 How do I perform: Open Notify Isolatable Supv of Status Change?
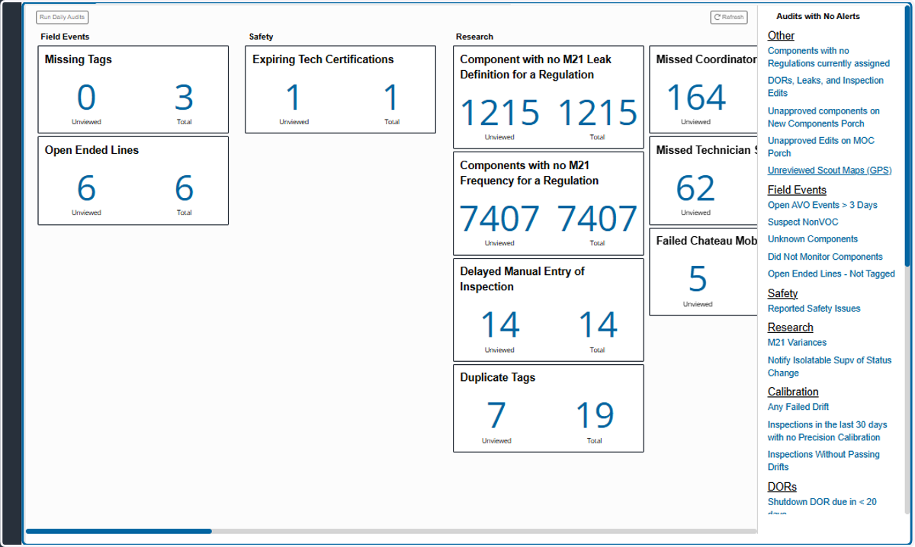830,366
